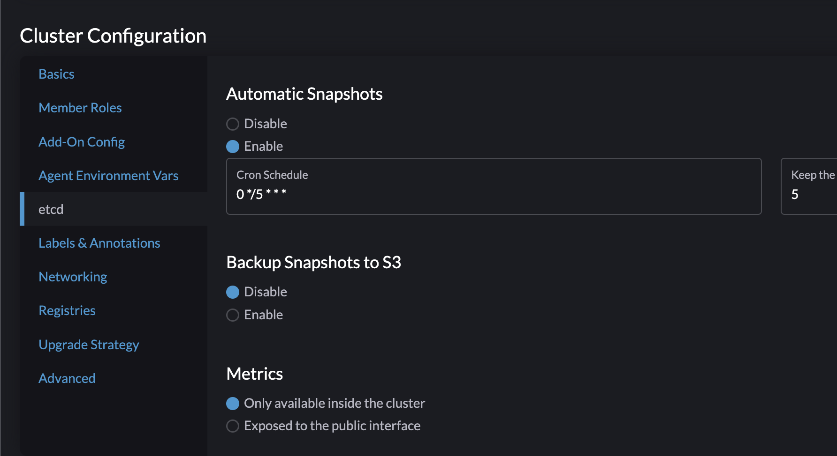
Task: Click the Cluster Configuration heading
Action: 113,36
